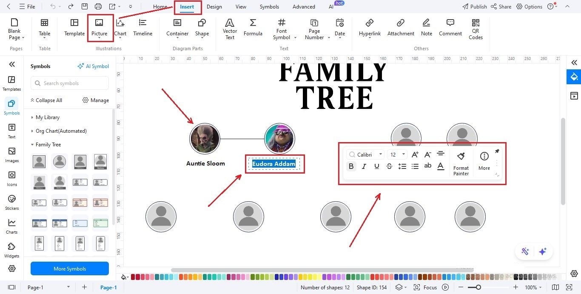Viewport: 581px width, 294px height.
Task: Switch to the Design ribbon tab
Action: [214, 6]
